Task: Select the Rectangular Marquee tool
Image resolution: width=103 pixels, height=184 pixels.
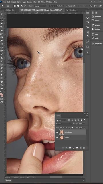Action: point(1,17)
